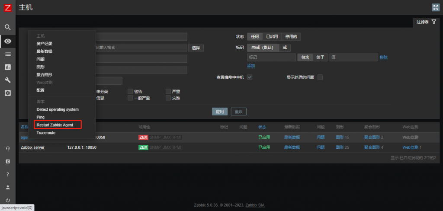Click 已启用 status of Zabbix server
443x211 pixels.
[x=264, y=147]
